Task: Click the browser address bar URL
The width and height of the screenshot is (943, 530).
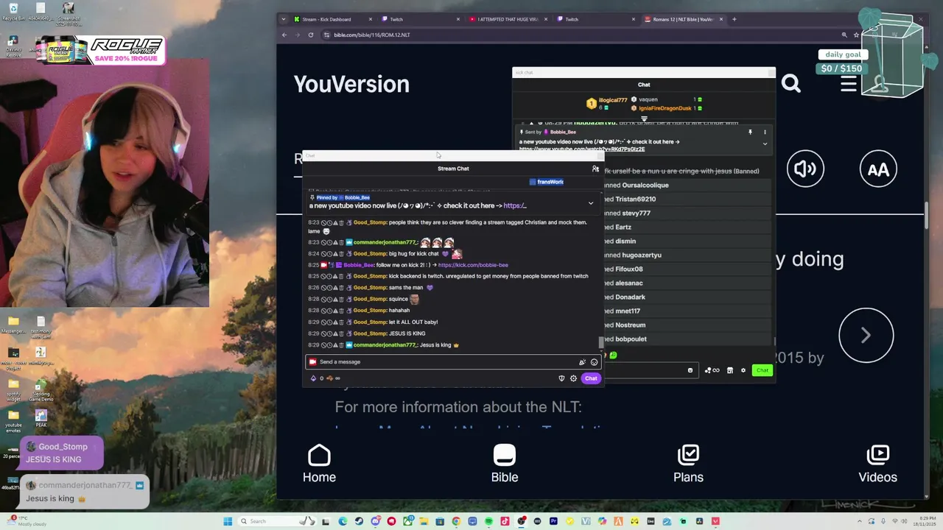Action: click(x=372, y=35)
